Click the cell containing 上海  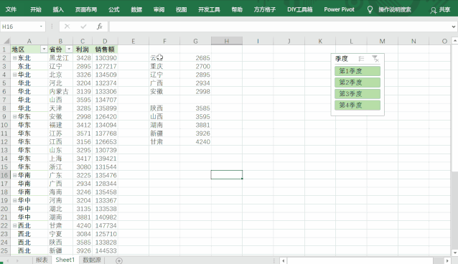pyautogui.click(x=60, y=159)
